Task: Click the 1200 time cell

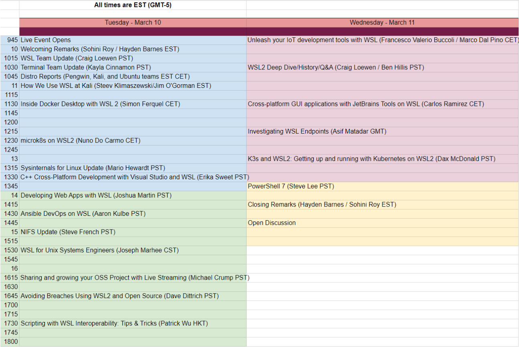Action: [10, 122]
